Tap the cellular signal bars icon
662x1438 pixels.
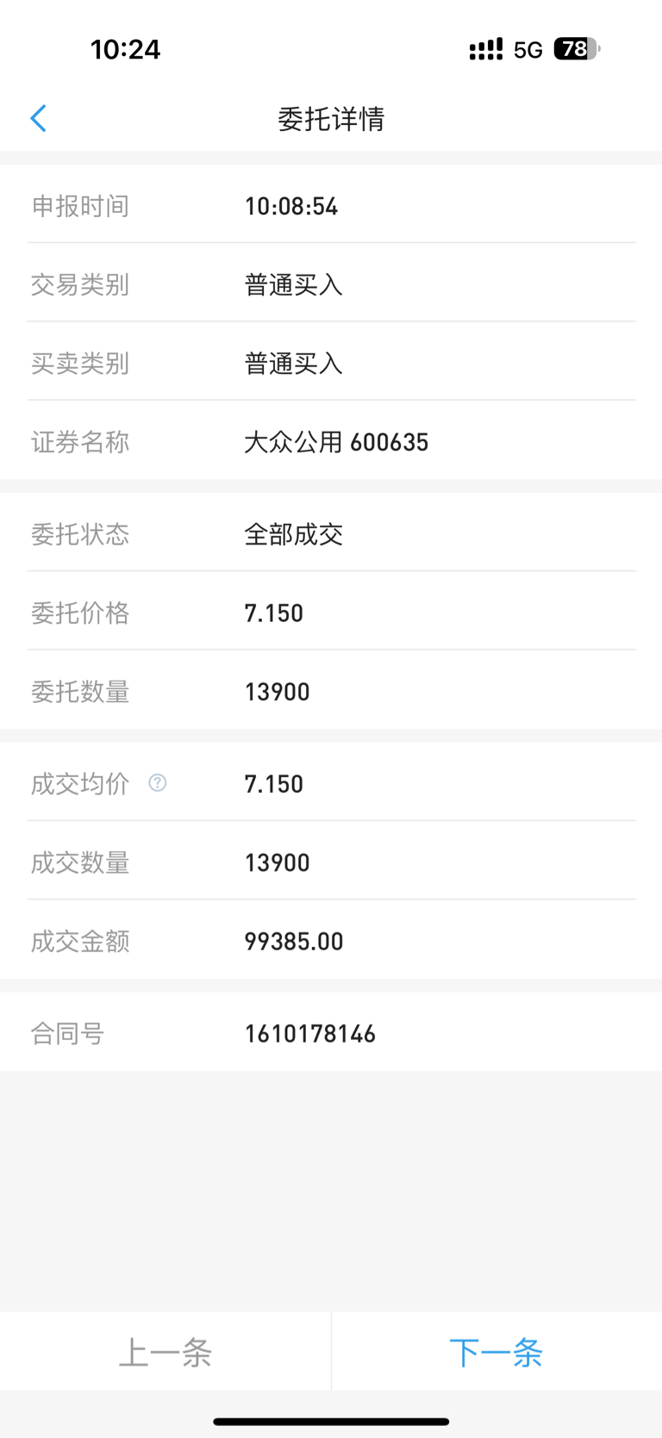[485, 50]
